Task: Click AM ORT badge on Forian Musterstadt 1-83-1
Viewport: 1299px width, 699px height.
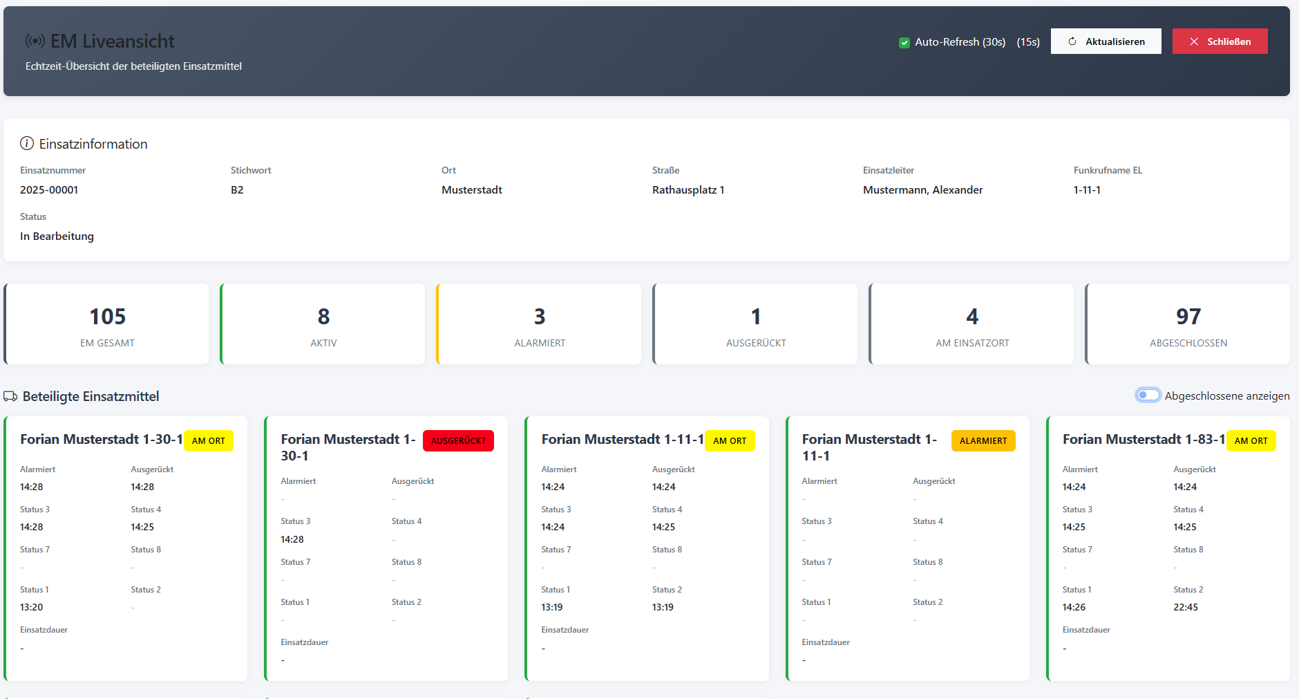Action: click(x=1251, y=441)
